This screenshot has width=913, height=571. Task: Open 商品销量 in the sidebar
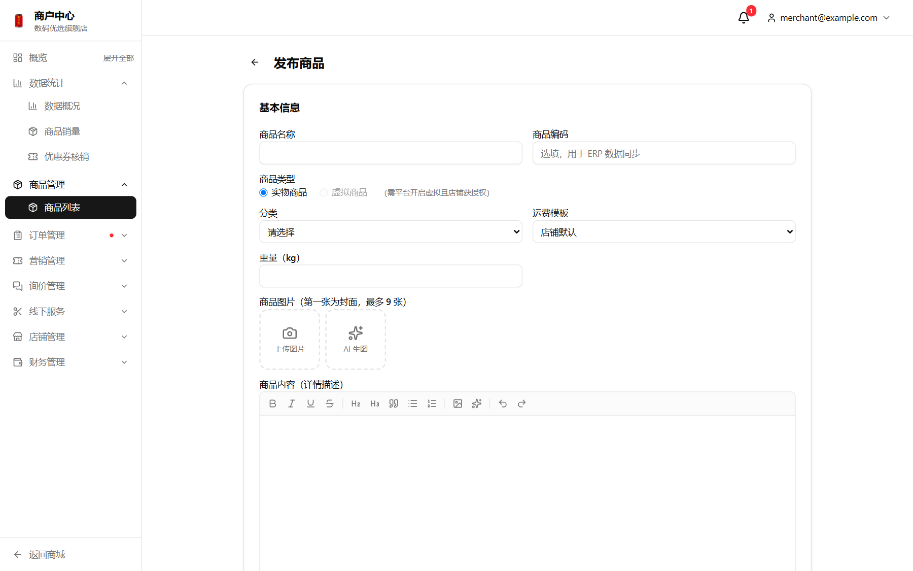[x=71, y=131]
